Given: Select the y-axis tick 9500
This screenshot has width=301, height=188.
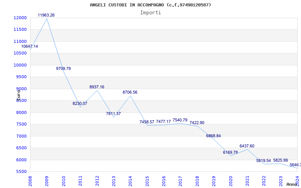Looking at the screenshot, I should coord(21,77).
